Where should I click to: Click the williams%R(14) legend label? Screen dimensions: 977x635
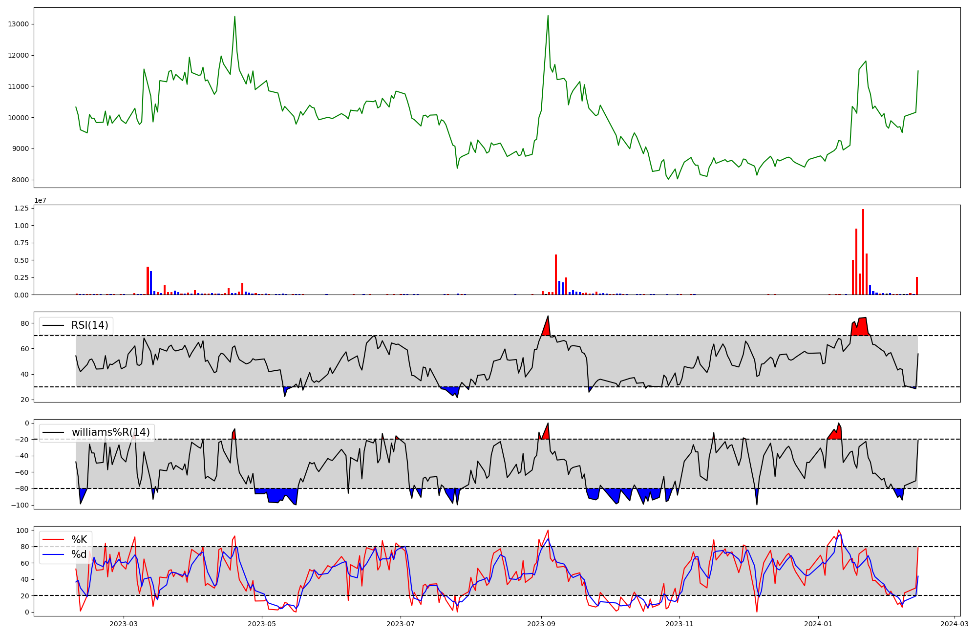[x=110, y=432]
